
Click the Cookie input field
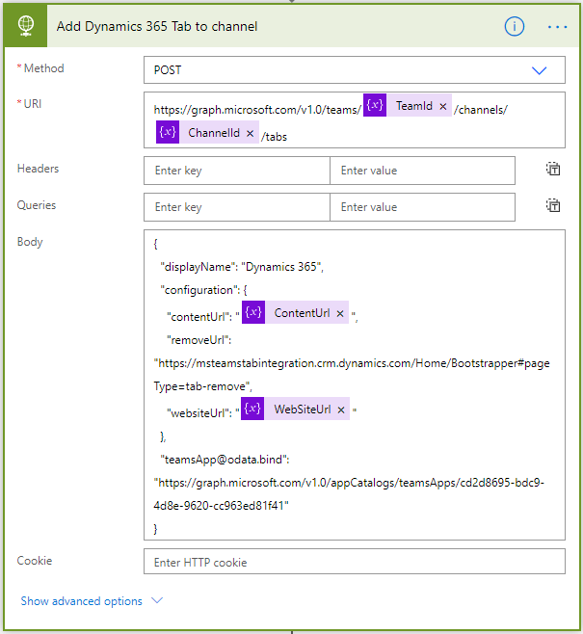[354, 562]
